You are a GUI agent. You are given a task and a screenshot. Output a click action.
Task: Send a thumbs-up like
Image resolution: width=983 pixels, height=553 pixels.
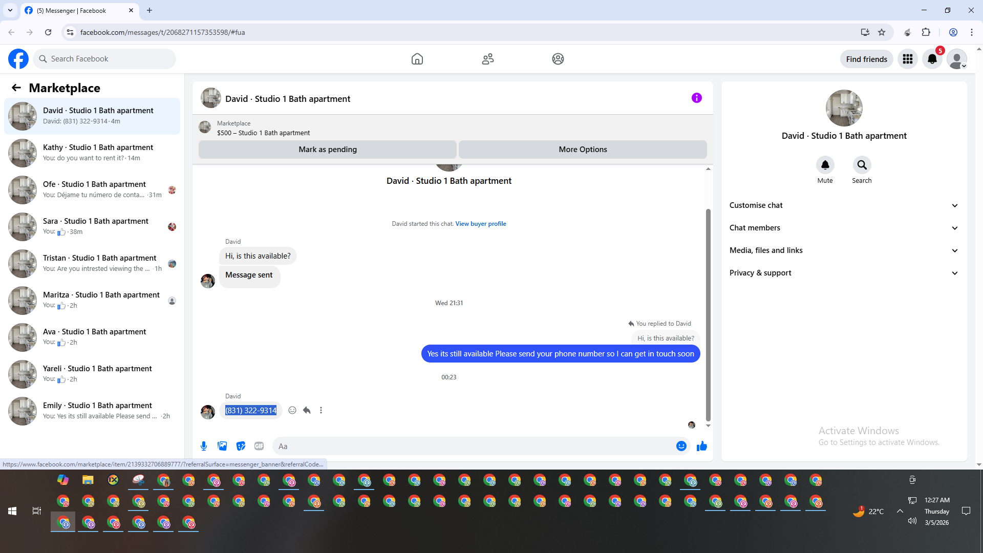[x=702, y=446]
